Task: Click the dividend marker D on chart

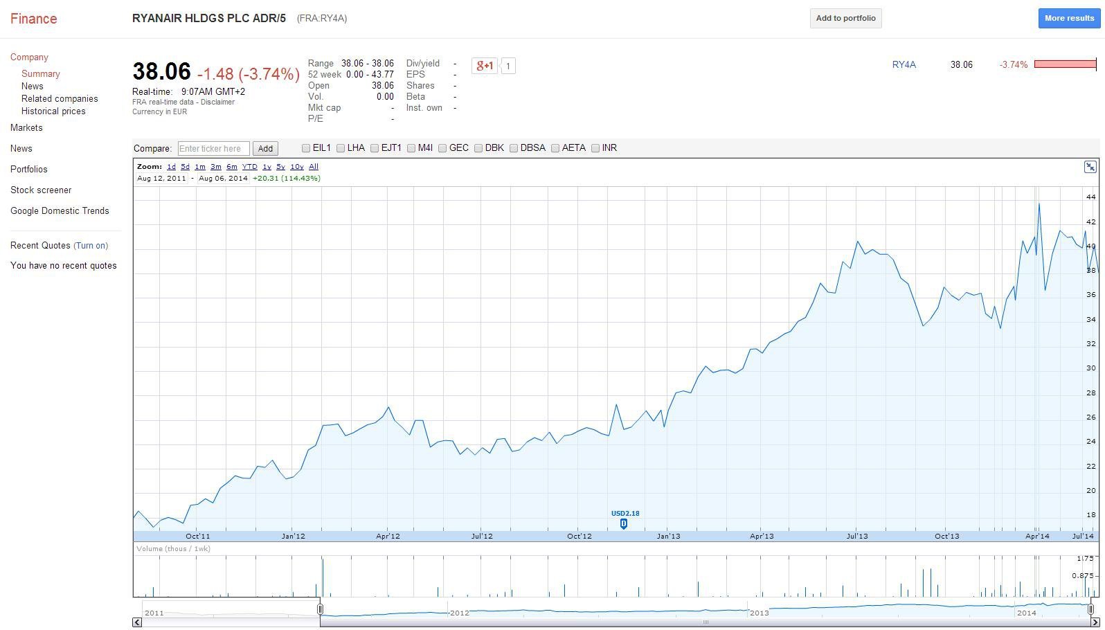Action: click(624, 524)
